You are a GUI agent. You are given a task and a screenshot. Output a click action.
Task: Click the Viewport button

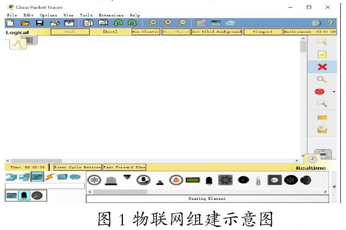(263, 32)
